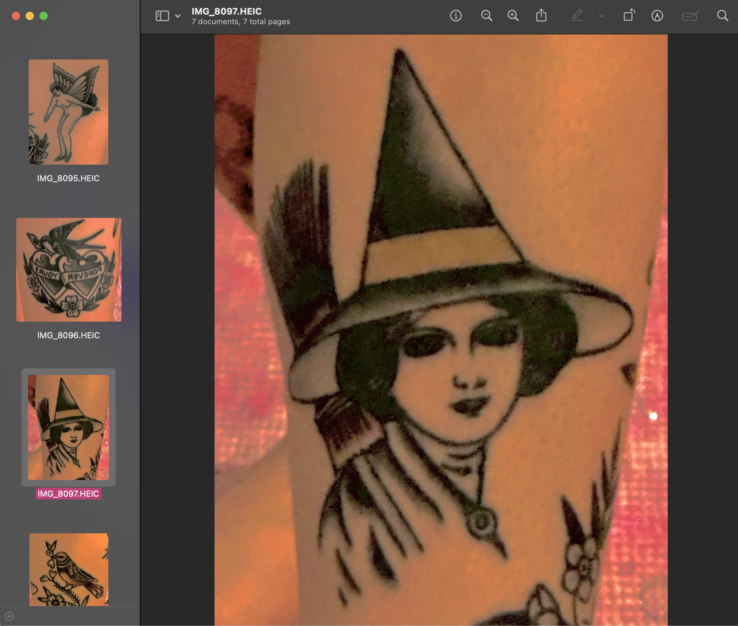Open the Share menu

point(541,15)
